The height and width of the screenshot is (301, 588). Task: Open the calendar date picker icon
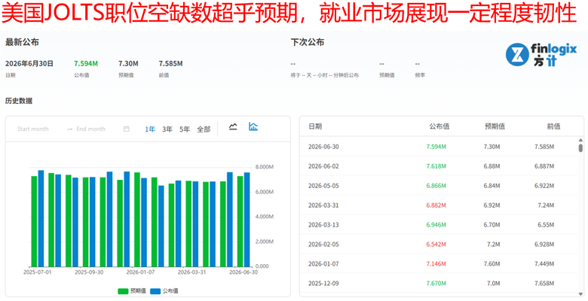pyautogui.click(x=127, y=129)
